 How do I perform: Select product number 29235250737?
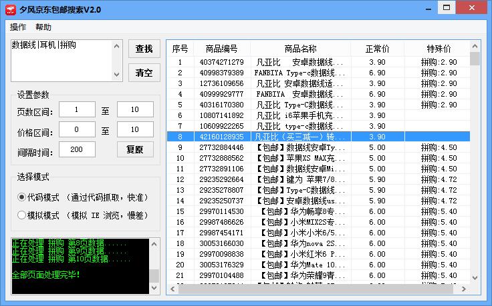click(221, 201)
